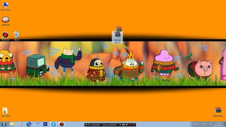
Task: Open the blue globe taskbar icon
Action: click(29, 124)
